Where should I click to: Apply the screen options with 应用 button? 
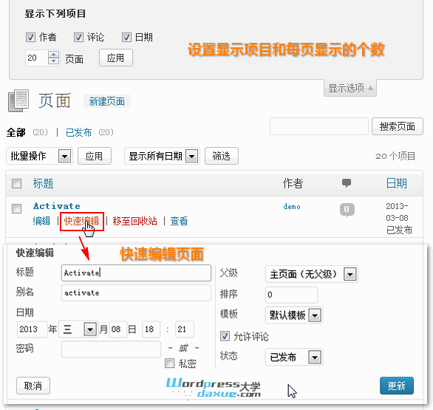click(x=116, y=58)
